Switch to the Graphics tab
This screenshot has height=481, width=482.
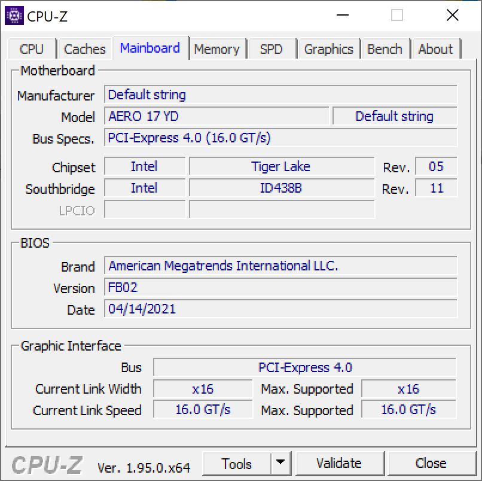click(x=328, y=49)
